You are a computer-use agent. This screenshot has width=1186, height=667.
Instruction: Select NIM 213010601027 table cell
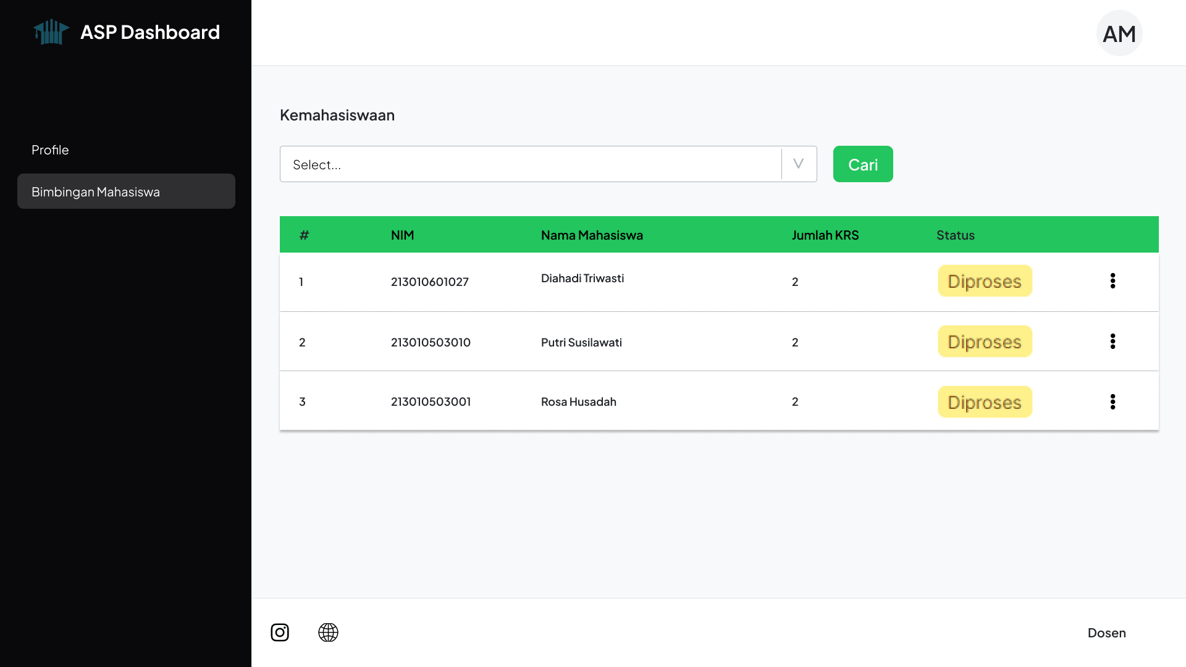click(429, 282)
